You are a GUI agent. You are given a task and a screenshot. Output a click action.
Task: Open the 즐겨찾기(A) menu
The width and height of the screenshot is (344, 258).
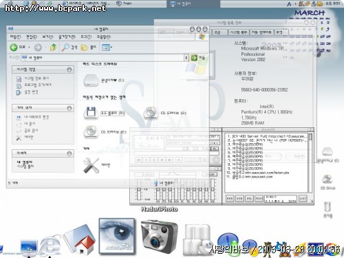coord(67,36)
